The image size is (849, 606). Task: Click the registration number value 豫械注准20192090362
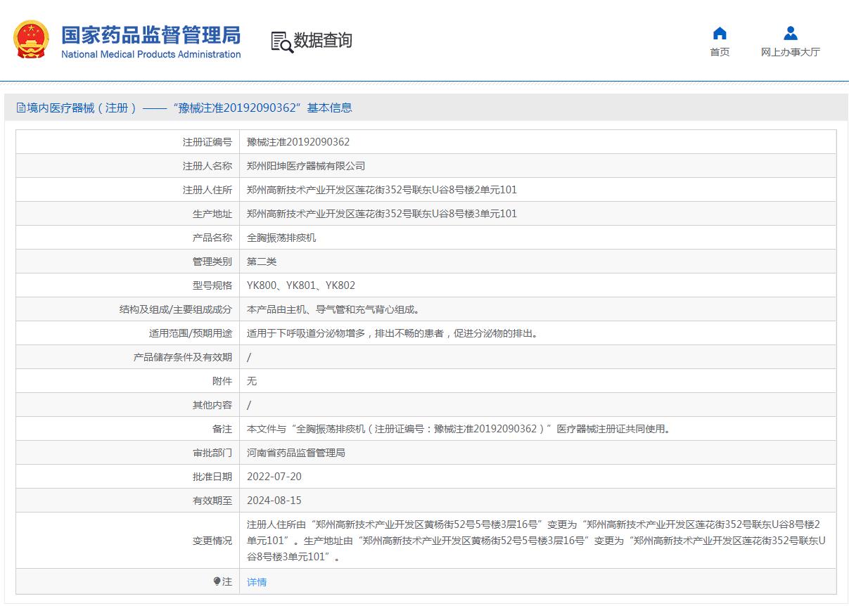[298, 142]
